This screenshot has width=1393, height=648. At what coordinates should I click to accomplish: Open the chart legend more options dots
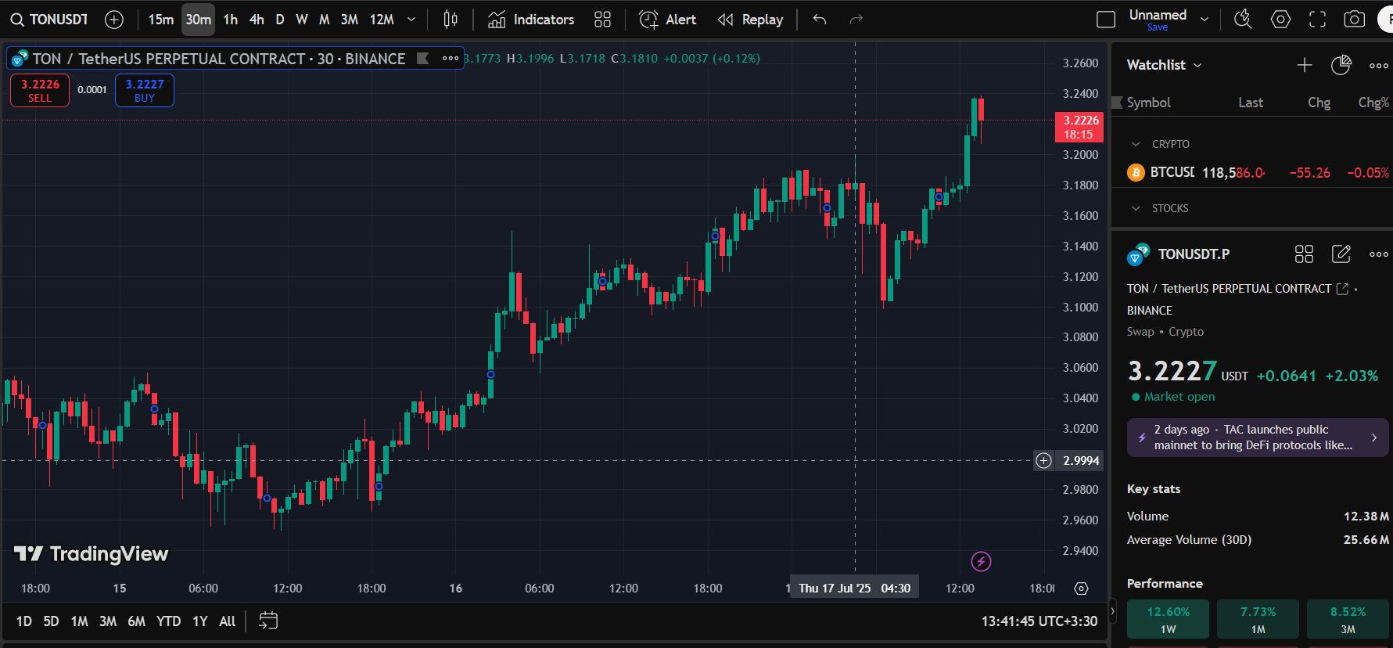click(451, 59)
